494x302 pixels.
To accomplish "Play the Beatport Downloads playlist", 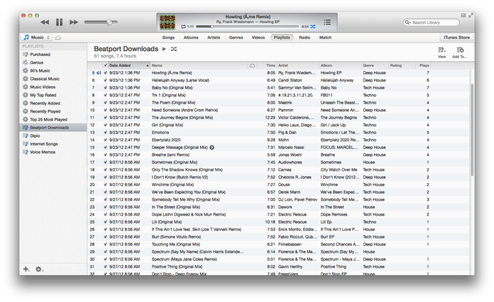I will tap(164, 49).
